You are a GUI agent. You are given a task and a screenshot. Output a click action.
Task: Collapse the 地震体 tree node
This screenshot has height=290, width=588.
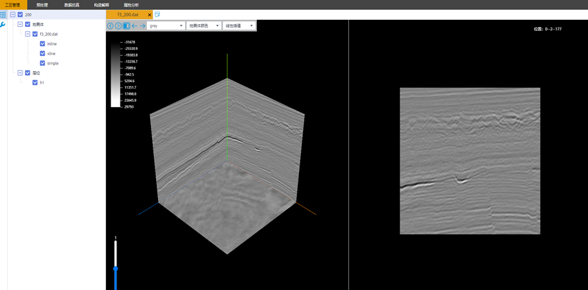pyautogui.click(x=20, y=24)
